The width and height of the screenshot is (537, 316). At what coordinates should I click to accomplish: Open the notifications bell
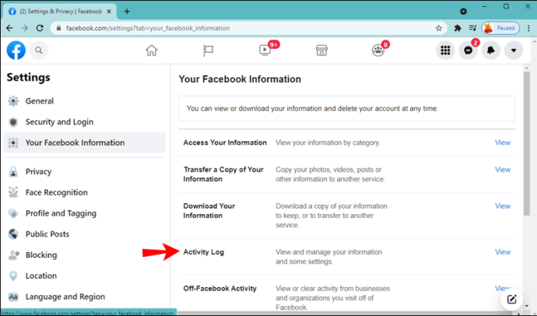coord(491,51)
